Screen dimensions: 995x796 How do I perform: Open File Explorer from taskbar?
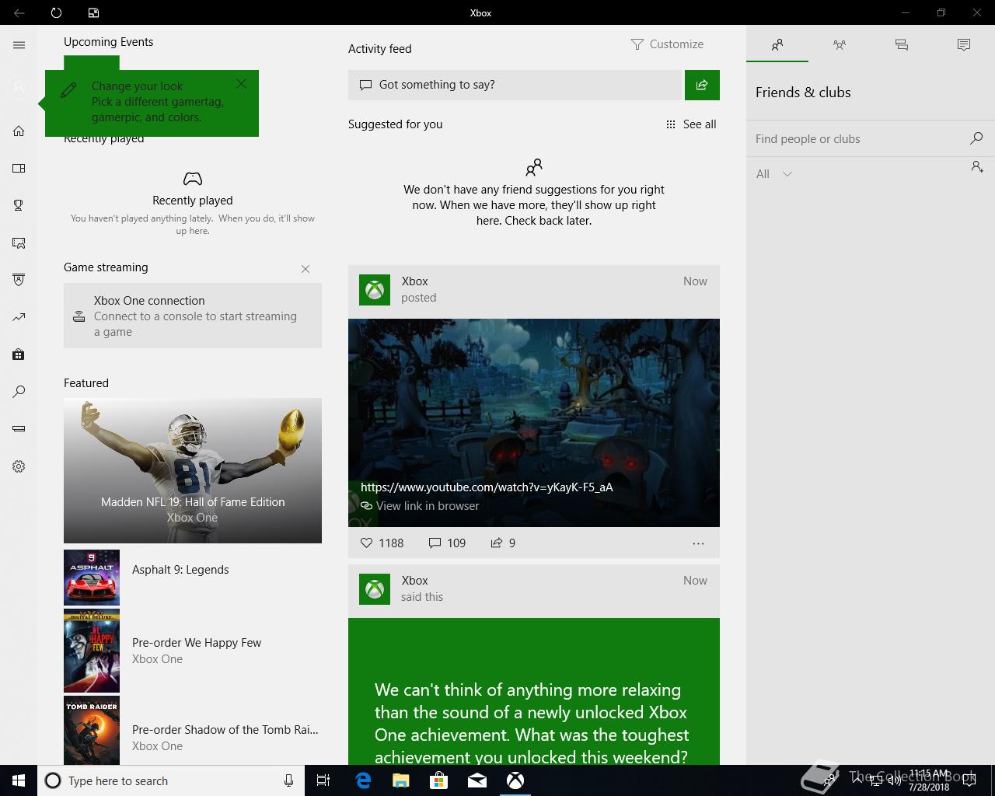[401, 780]
